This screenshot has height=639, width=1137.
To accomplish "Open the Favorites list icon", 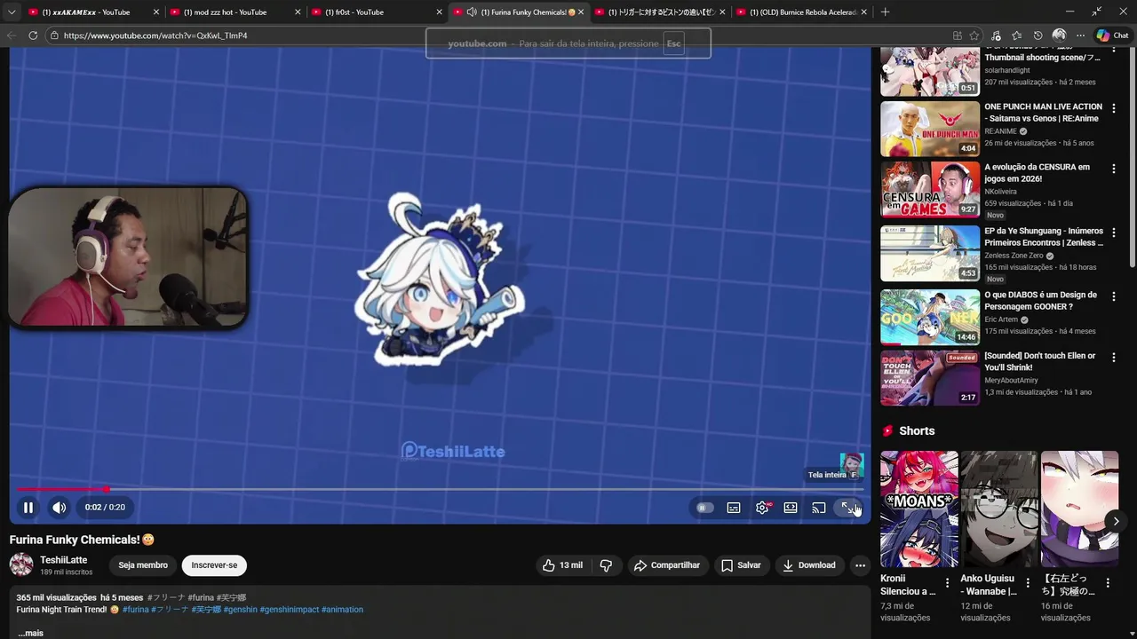I will click(1016, 35).
